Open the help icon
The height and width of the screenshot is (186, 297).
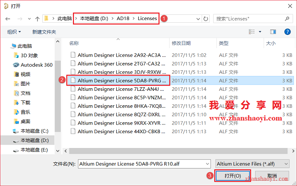click(x=287, y=31)
